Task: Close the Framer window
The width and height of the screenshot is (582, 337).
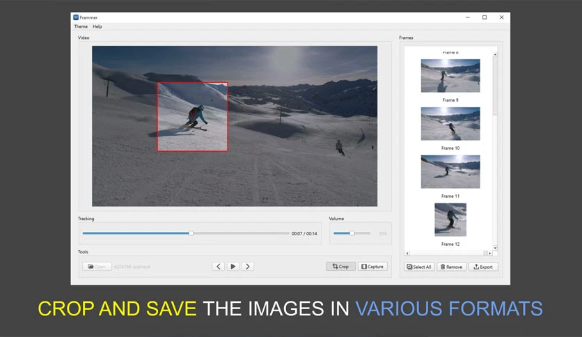Action: click(501, 17)
